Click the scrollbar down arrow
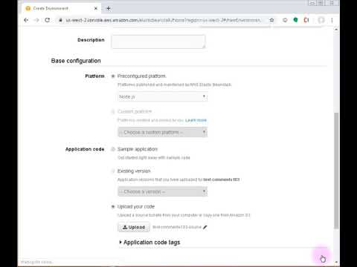The image size is (357, 267). [336, 262]
